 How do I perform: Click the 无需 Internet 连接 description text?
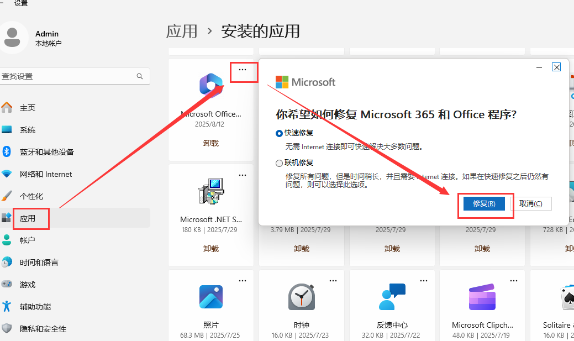pos(355,147)
